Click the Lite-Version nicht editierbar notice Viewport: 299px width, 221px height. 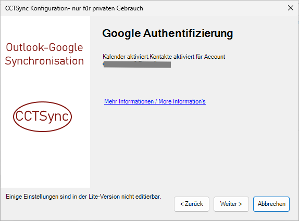83,197
